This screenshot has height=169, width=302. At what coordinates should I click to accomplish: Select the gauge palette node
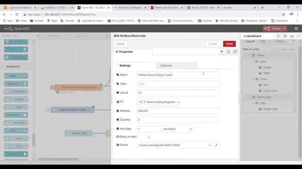[x=16, y=76]
